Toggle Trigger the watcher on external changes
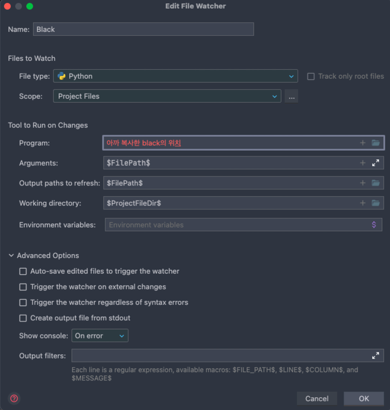390x410 pixels. tap(23, 287)
